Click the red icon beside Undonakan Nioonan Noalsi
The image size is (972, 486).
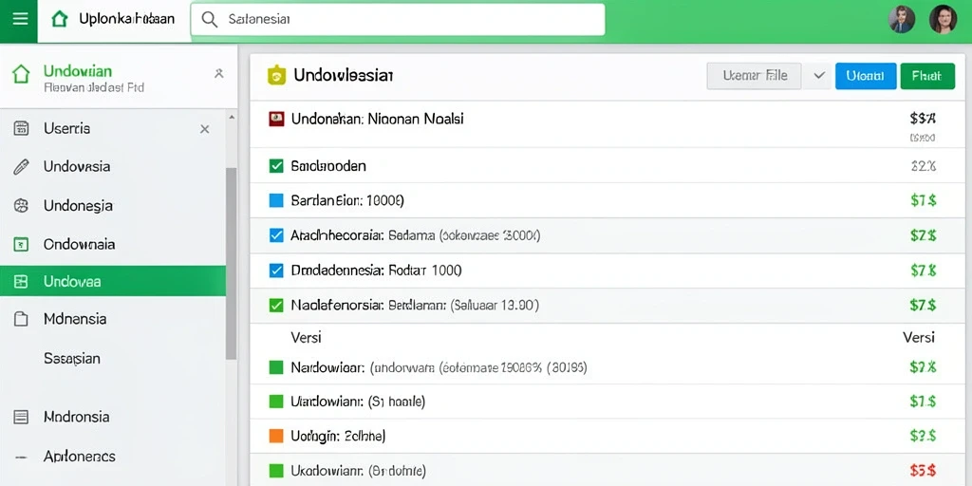tap(276, 119)
